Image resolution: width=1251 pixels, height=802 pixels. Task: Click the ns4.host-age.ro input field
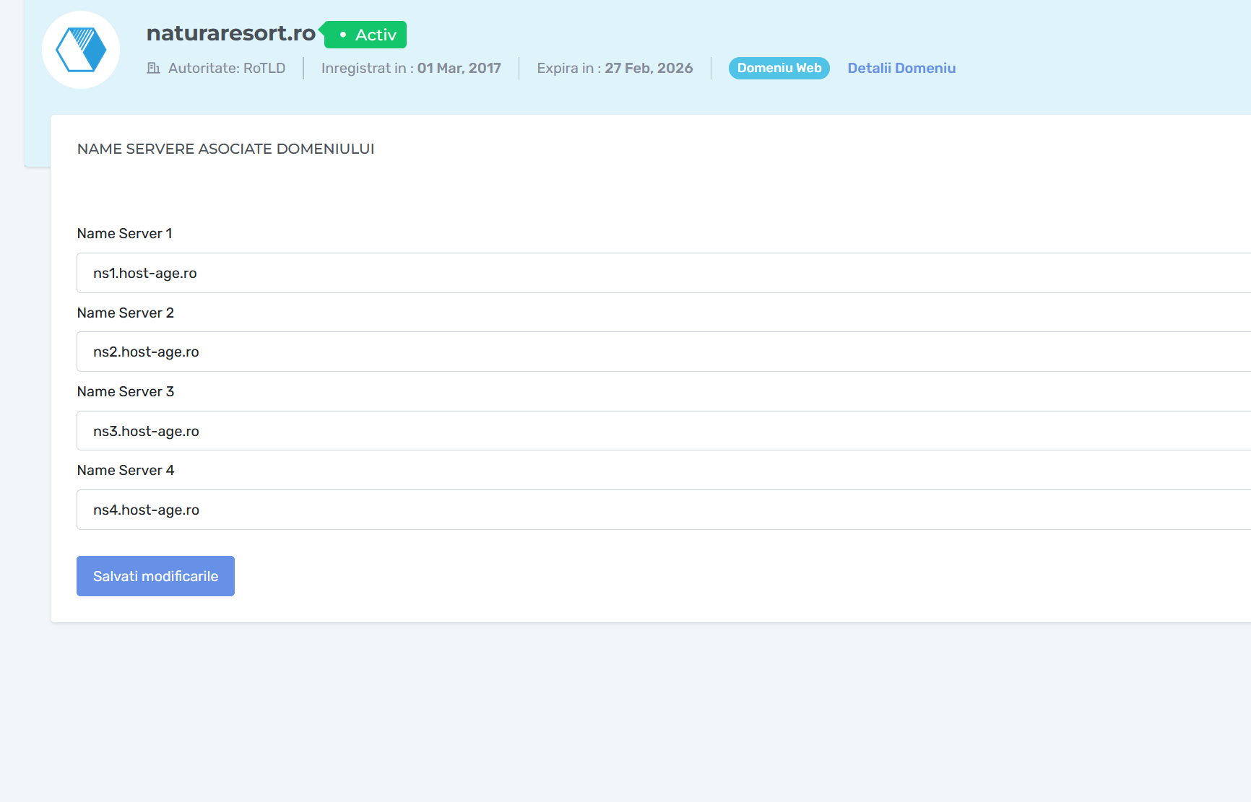[x=650, y=510]
